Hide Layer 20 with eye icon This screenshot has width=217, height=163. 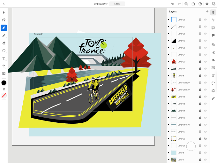click(205, 62)
